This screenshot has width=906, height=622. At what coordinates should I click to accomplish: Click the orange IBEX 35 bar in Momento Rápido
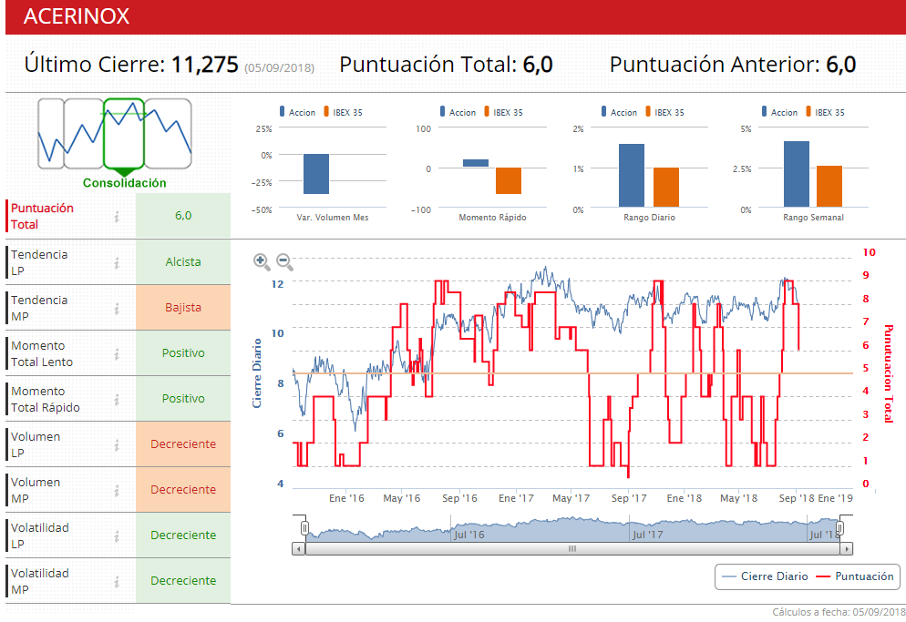click(509, 180)
